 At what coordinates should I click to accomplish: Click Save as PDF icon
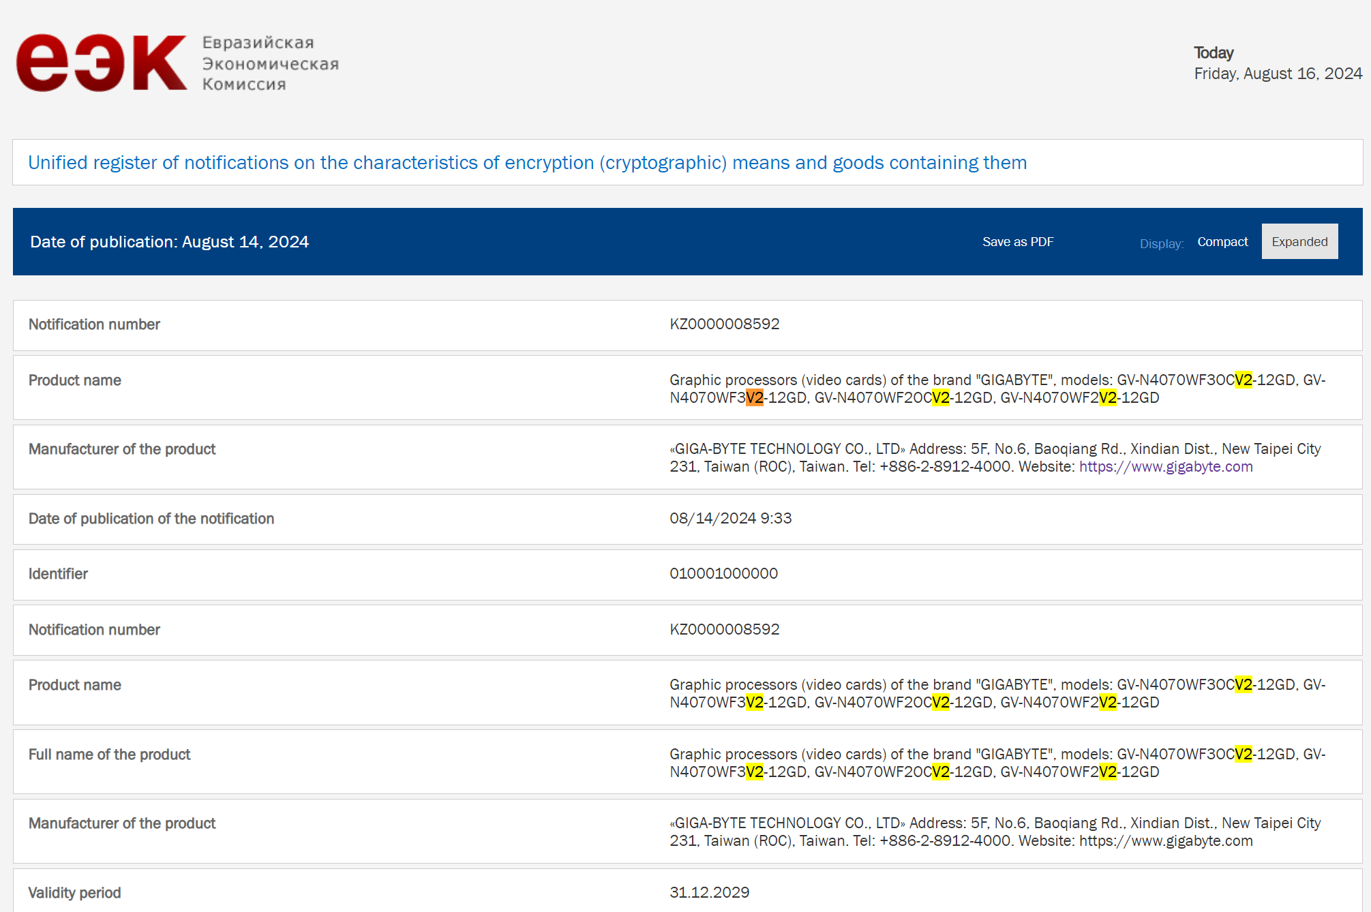pos(1016,241)
